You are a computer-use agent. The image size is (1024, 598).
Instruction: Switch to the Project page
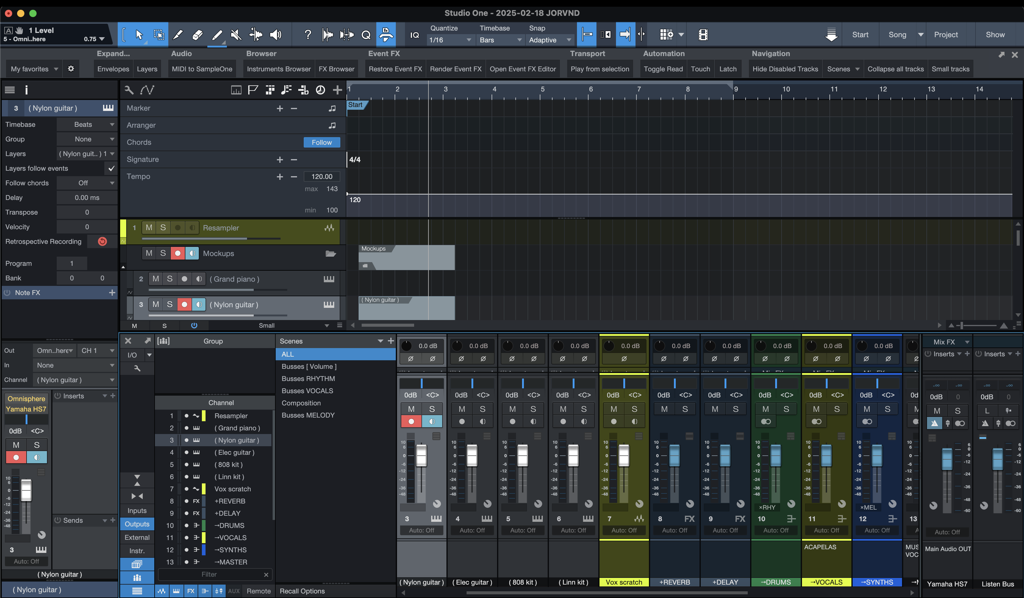(946, 34)
